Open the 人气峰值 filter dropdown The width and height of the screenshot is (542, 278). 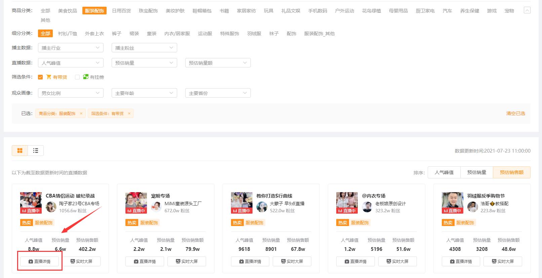tap(71, 63)
